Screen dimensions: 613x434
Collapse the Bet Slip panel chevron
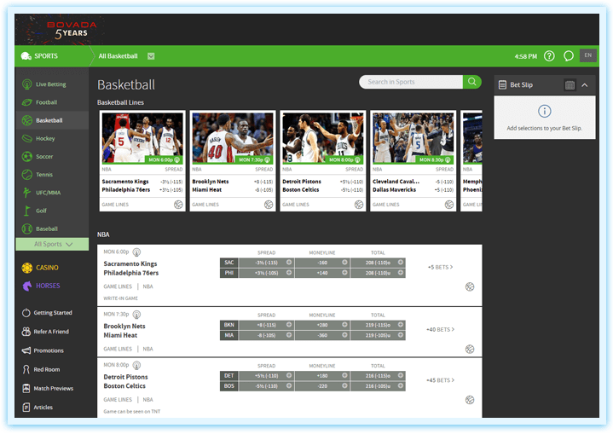(x=585, y=85)
